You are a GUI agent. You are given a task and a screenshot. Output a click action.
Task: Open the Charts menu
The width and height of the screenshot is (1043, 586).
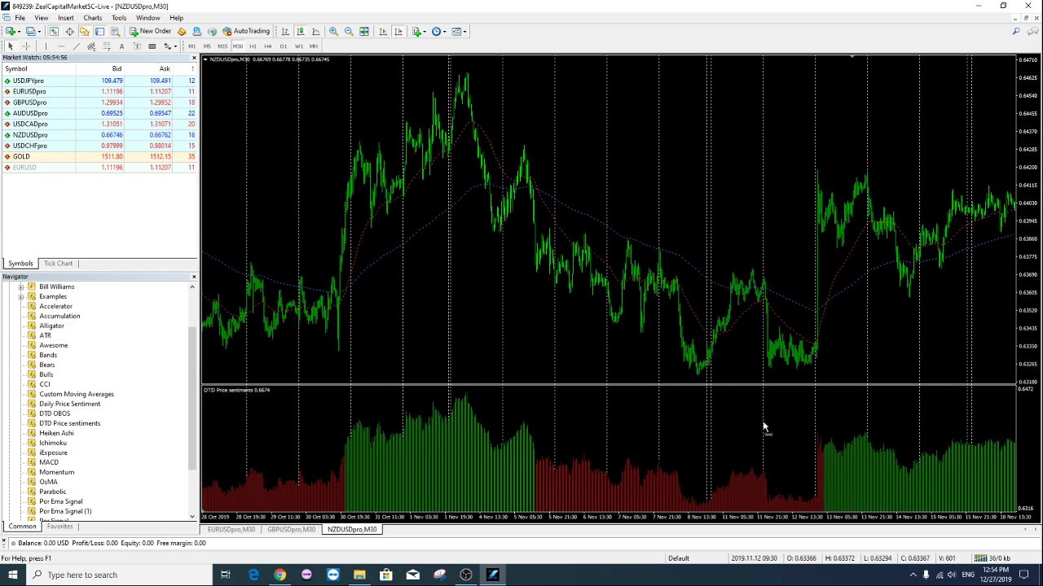92,18
